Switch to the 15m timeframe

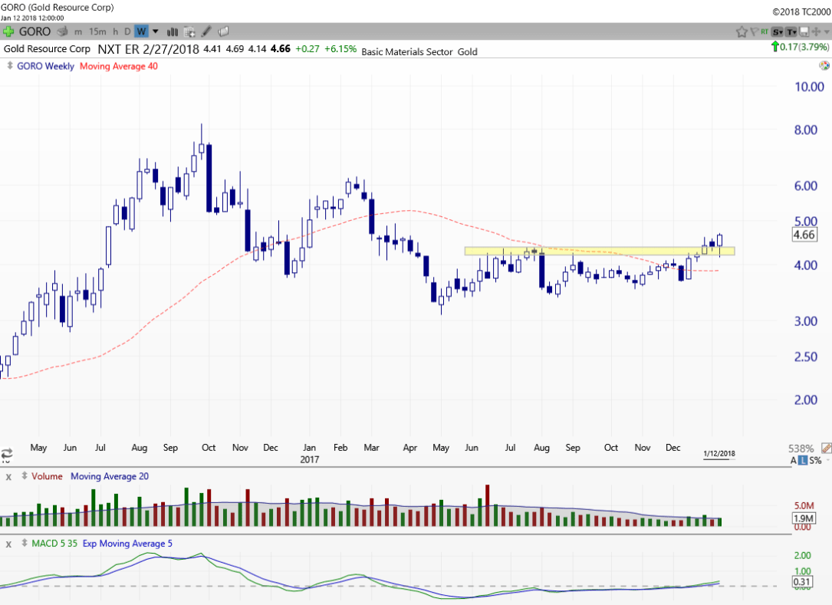97,31
